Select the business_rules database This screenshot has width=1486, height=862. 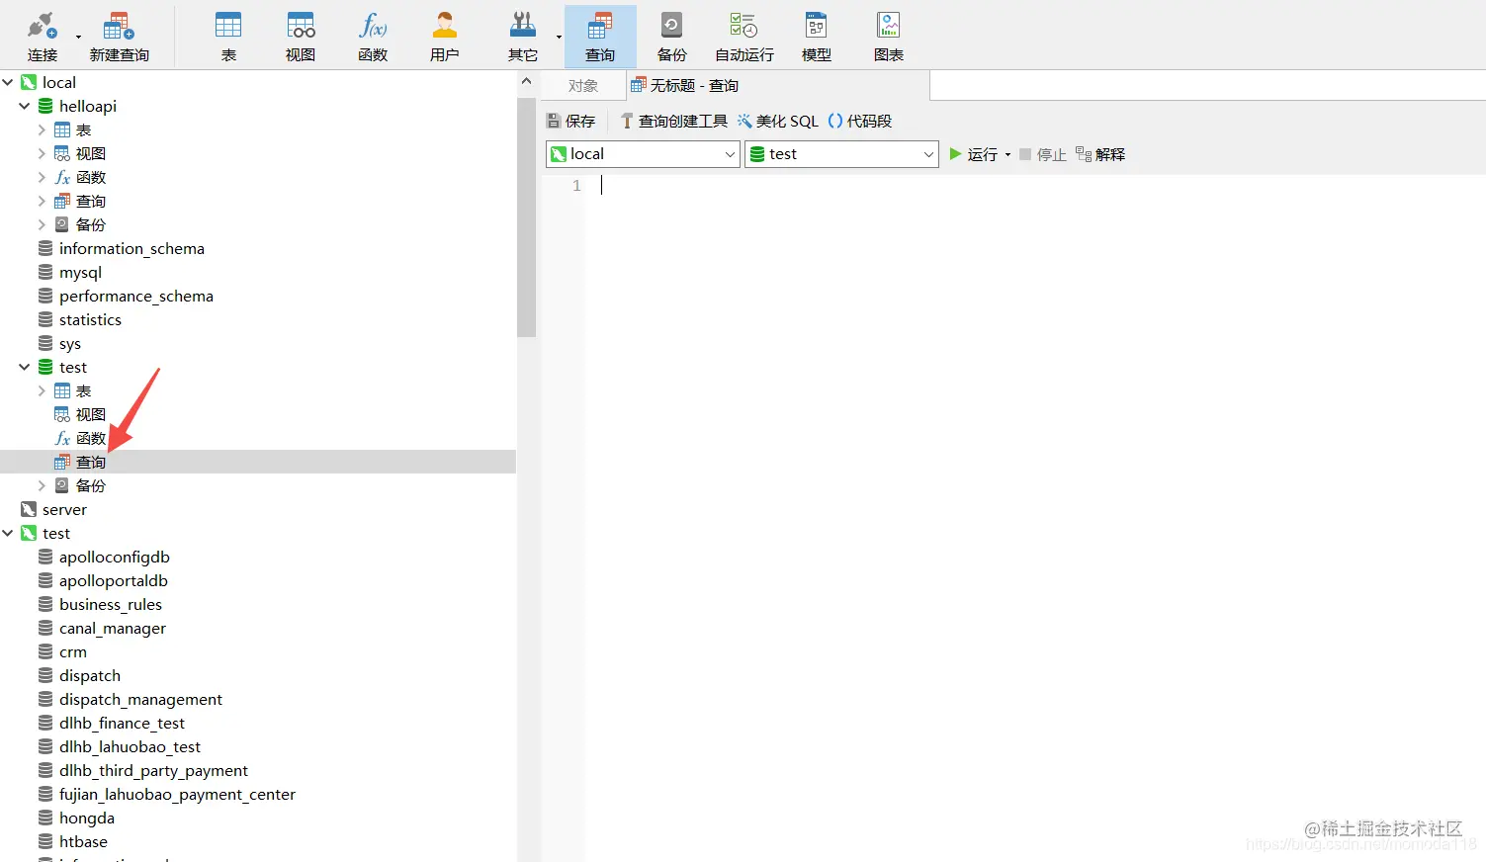pyautogui.click(x=100, y=604)
